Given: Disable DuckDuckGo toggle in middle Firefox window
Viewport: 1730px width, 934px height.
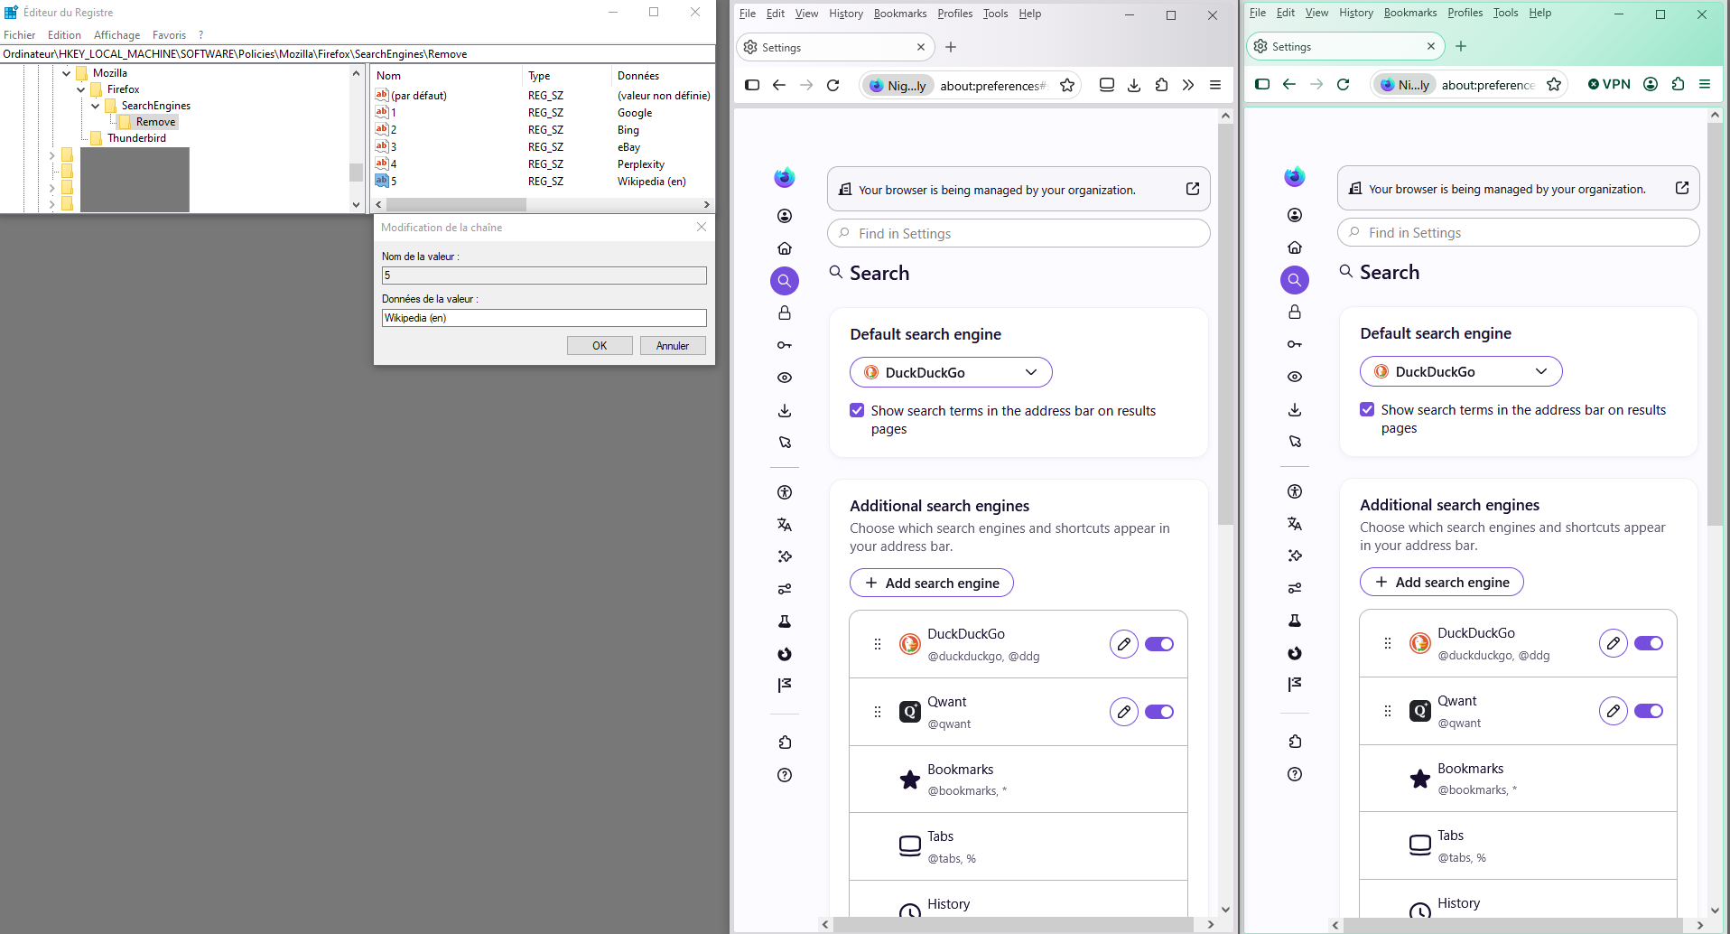Looking at the screenshot, I should tap(1159, 644).
